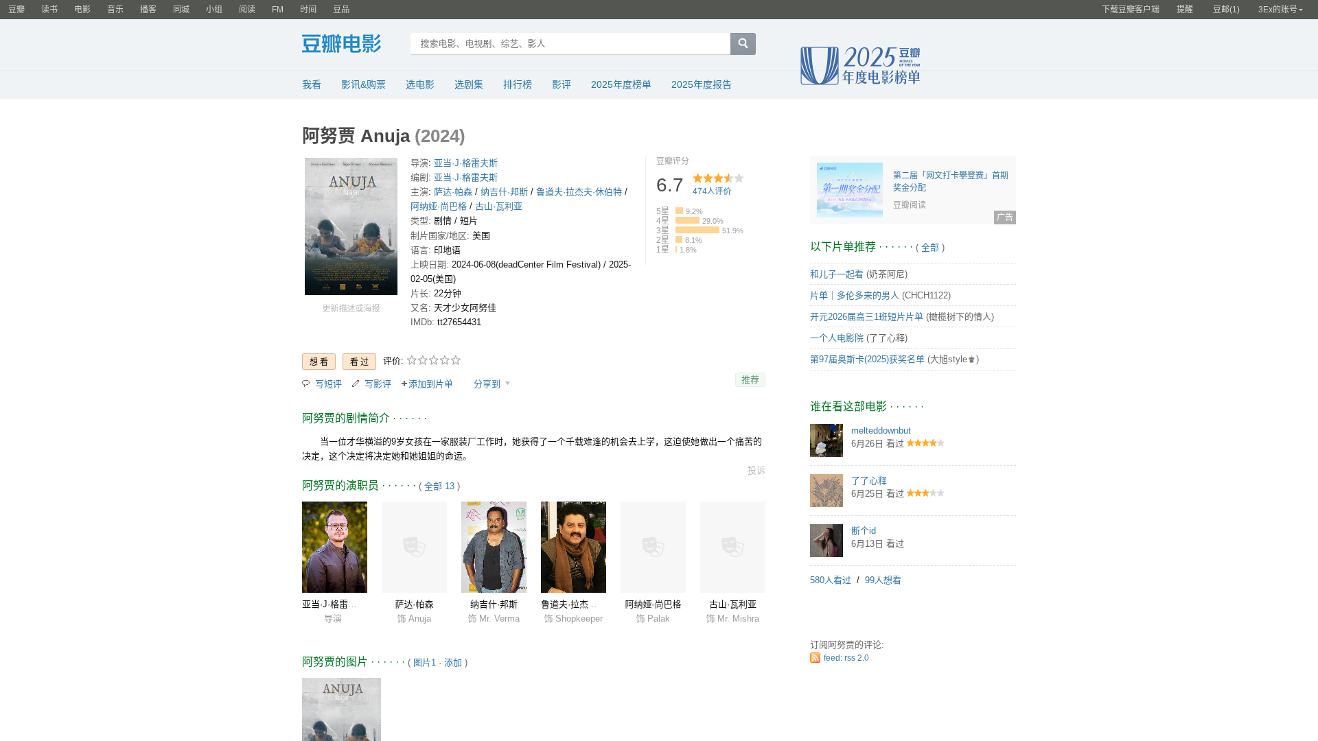Click 下载豆瓣客户端 link
The image size is (1318, 741).
click(x=1131, y=10)
